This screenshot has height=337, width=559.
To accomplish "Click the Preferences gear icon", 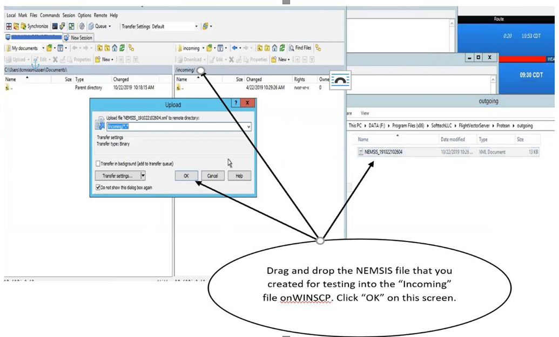I will (82, 26).
